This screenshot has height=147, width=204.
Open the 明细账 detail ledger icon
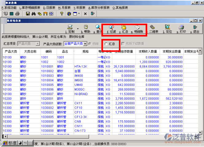(x=137, y=29)
